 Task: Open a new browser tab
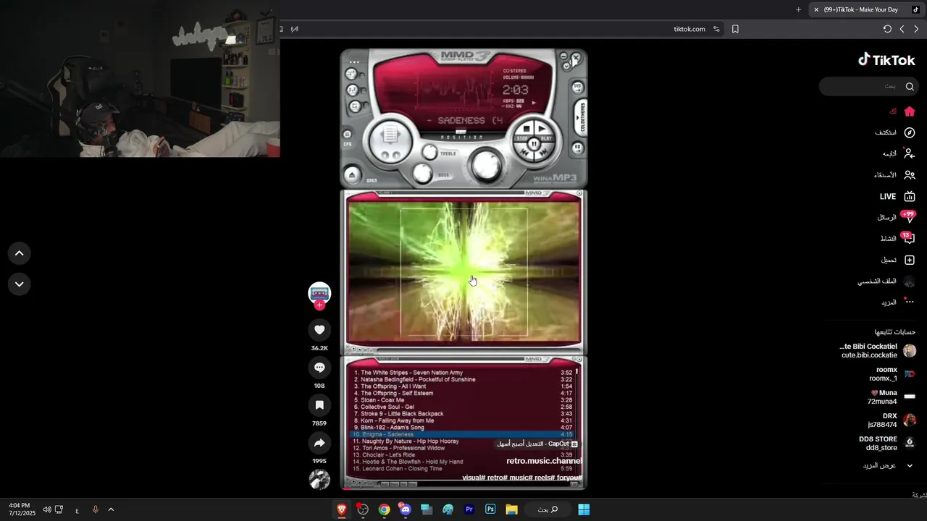click(798, 9)
